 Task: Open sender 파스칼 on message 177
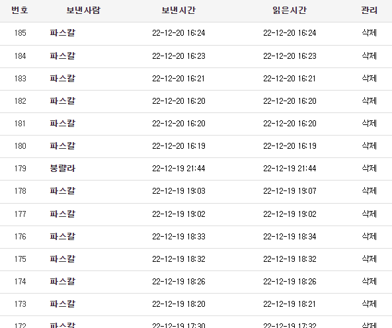(x=63, y=214)
